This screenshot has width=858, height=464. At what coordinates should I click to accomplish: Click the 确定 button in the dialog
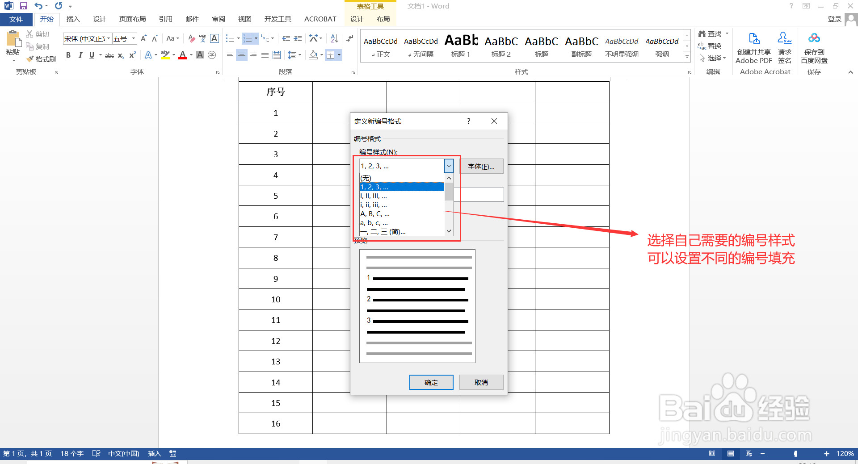tap(430, 382)
